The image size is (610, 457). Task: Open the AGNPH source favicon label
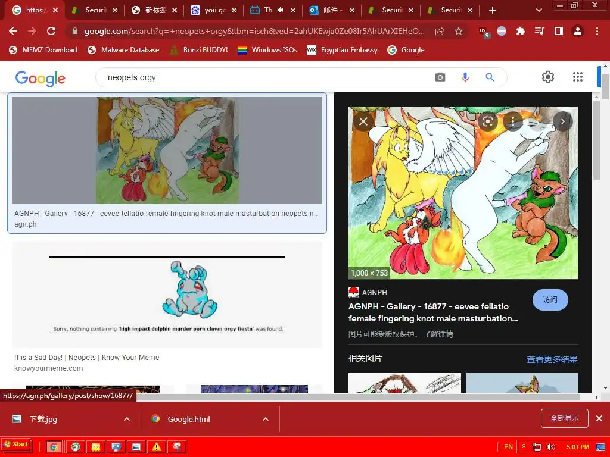pyautogui.click(x=368, y=292)
